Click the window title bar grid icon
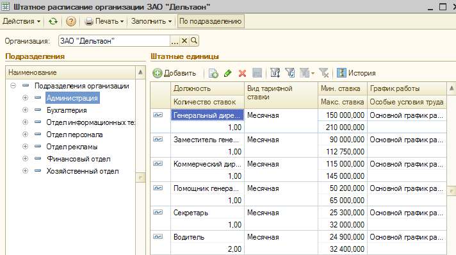The width and height of the screenshot is (456, 255). (x=6, y=6)
